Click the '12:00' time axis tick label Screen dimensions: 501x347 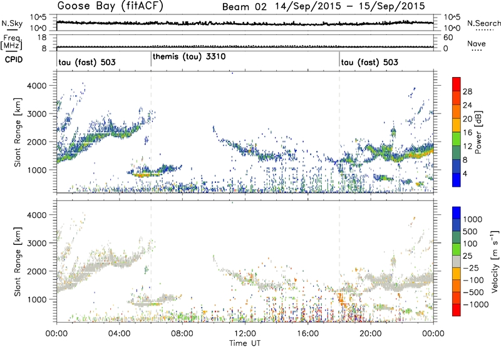tap(245, 334)
